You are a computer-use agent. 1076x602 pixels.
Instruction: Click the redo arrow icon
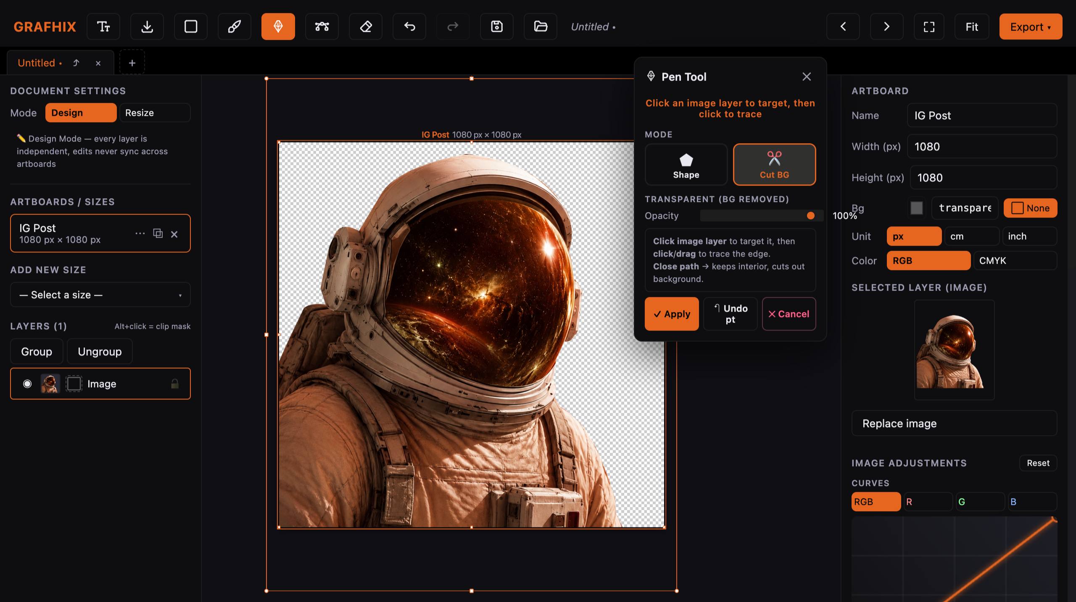453,26
